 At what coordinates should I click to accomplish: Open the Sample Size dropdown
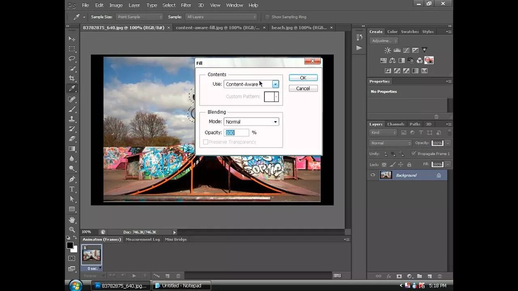click(140, 17)
